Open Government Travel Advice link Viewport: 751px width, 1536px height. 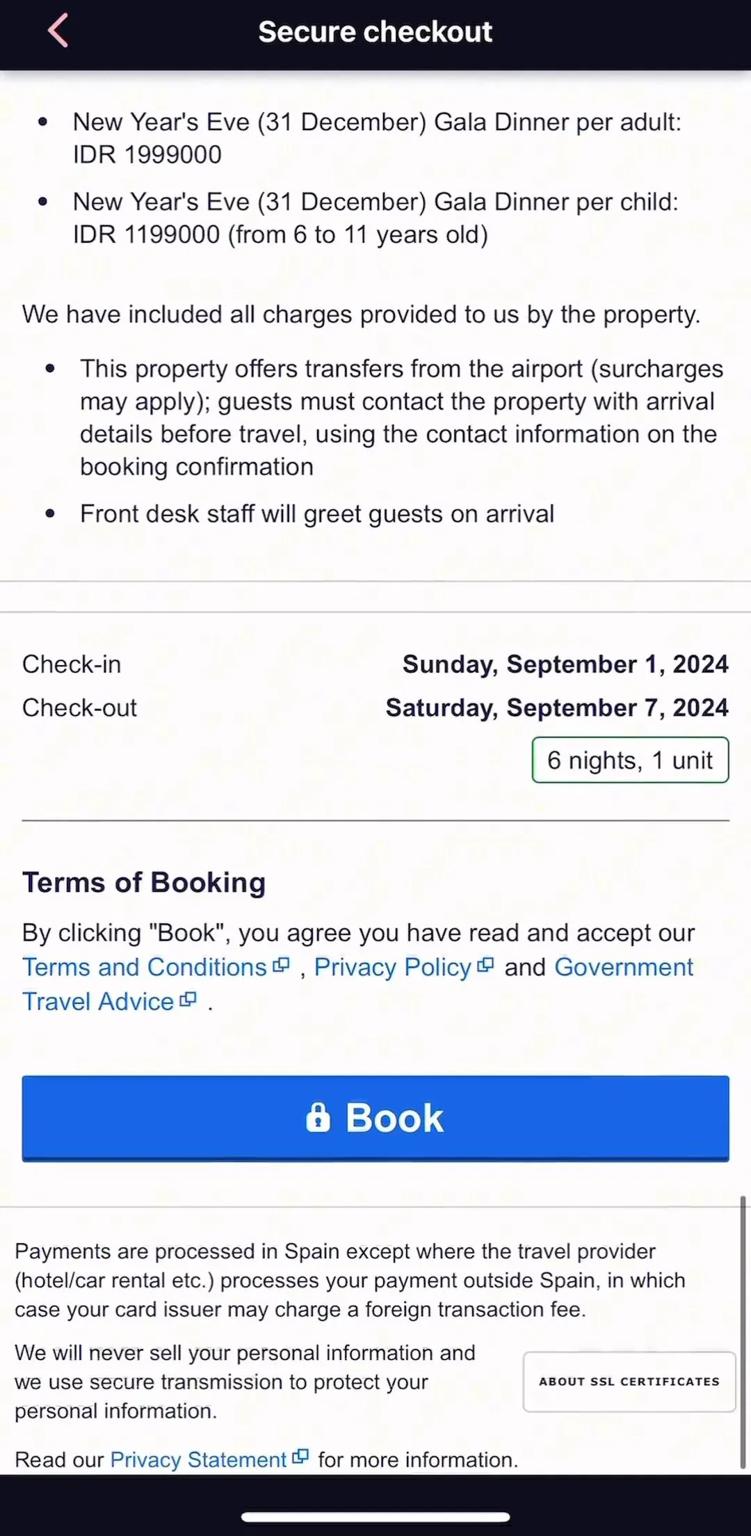click(357, 984)
